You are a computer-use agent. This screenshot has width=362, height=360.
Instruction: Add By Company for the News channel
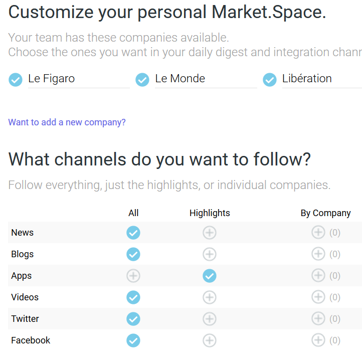[x=318, y=232]
